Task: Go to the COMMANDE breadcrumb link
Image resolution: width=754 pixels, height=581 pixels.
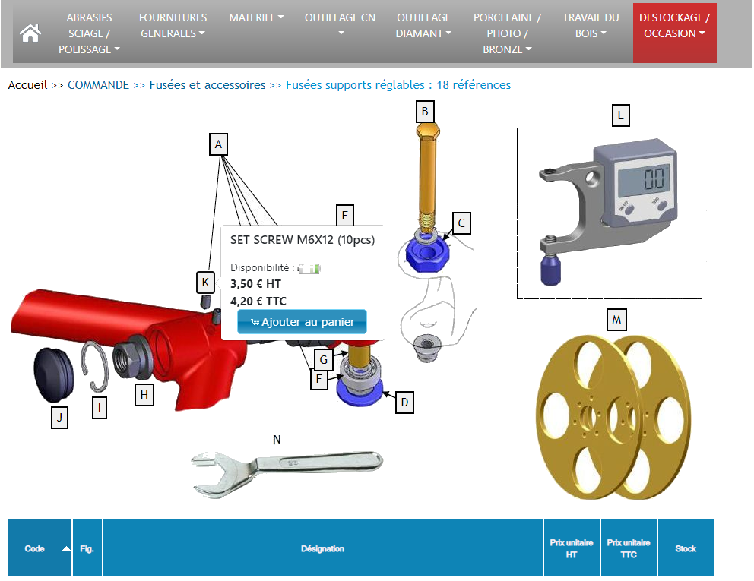Action: coord(98,85)
